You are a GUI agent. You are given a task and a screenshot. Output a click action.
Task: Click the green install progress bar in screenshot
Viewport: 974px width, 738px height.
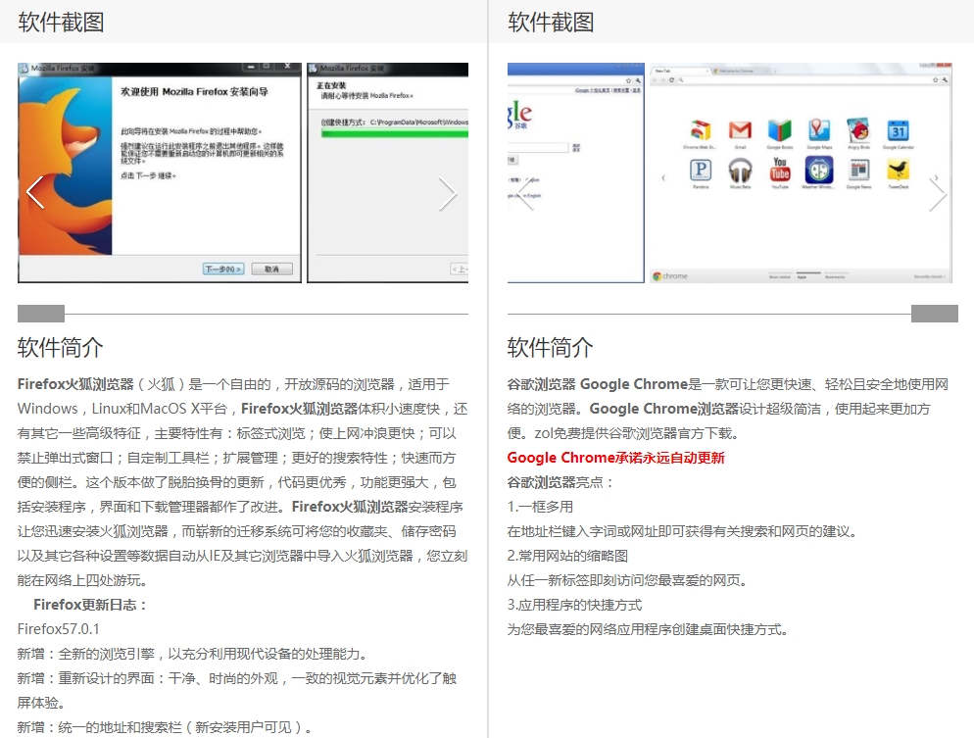tap(395, 133)
